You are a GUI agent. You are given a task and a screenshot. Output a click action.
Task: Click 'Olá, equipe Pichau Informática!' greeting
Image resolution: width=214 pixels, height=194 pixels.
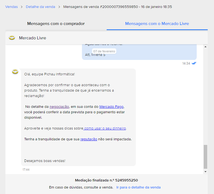pos(50,74)
